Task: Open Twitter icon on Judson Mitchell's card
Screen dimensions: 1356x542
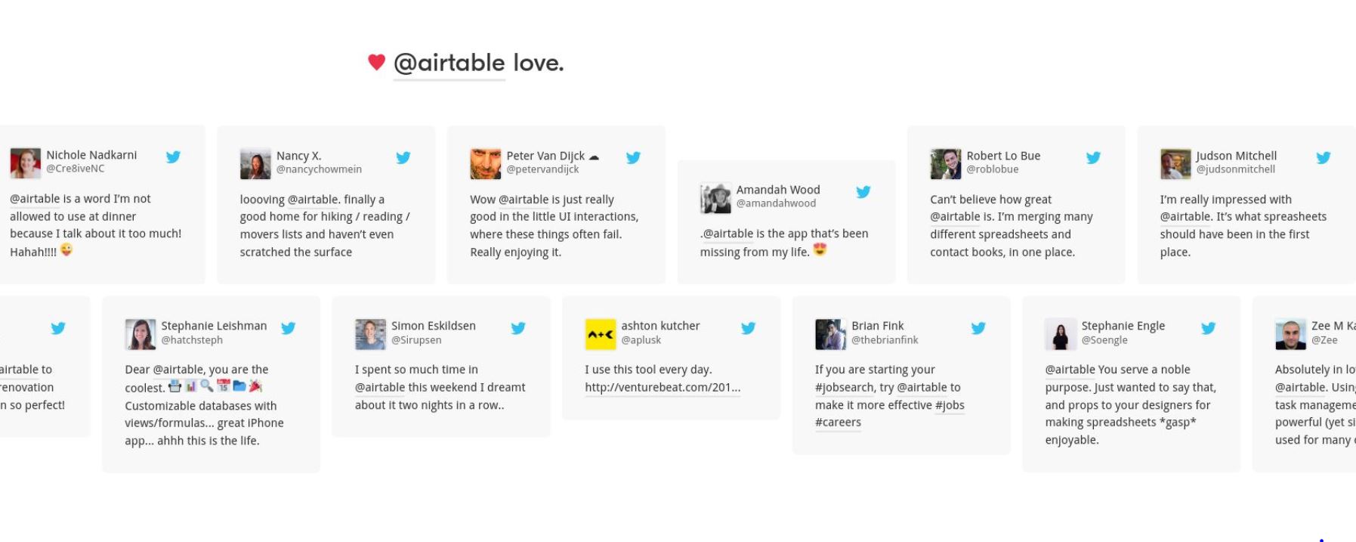Action: click(1324, 158)
